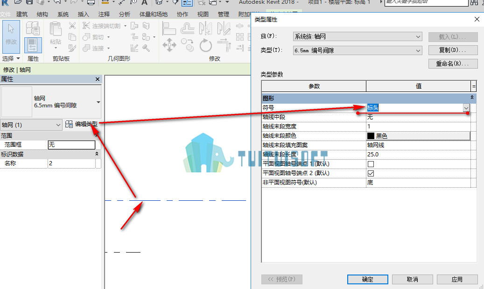Screen dimensions: 484x289
Task: Select the Offset tool
Action: [x=187, y=28]
